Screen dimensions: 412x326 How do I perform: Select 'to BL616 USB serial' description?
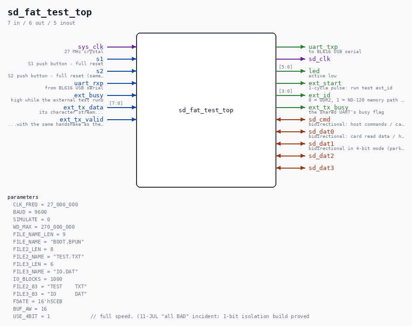[335, 51]
